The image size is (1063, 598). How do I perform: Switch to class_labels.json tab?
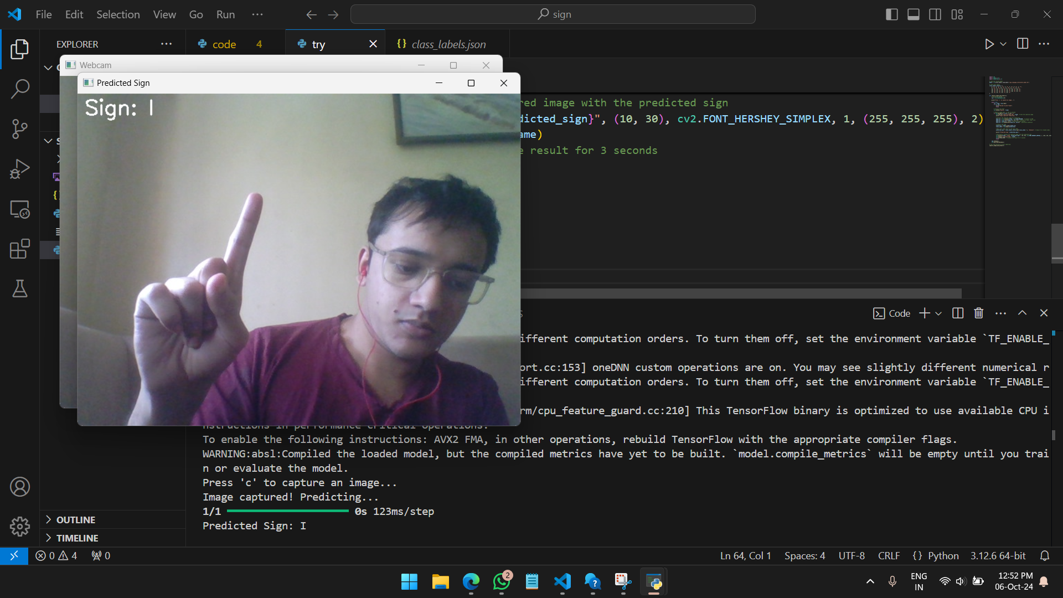tap(448, 44)
